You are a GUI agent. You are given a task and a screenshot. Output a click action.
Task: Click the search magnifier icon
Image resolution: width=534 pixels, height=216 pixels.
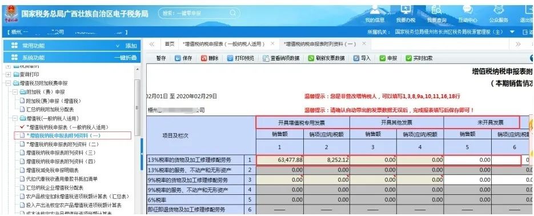[x=233, y=13]
